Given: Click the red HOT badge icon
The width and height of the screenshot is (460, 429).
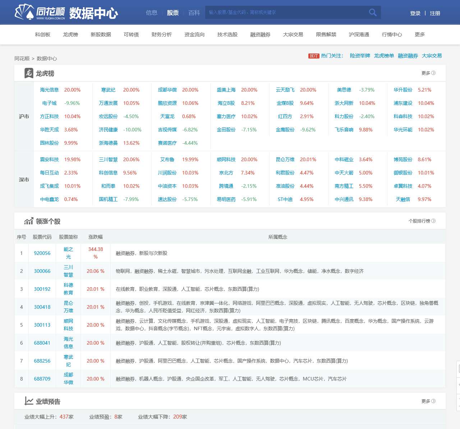Looking at the screenshot, I should click(313, 56).
